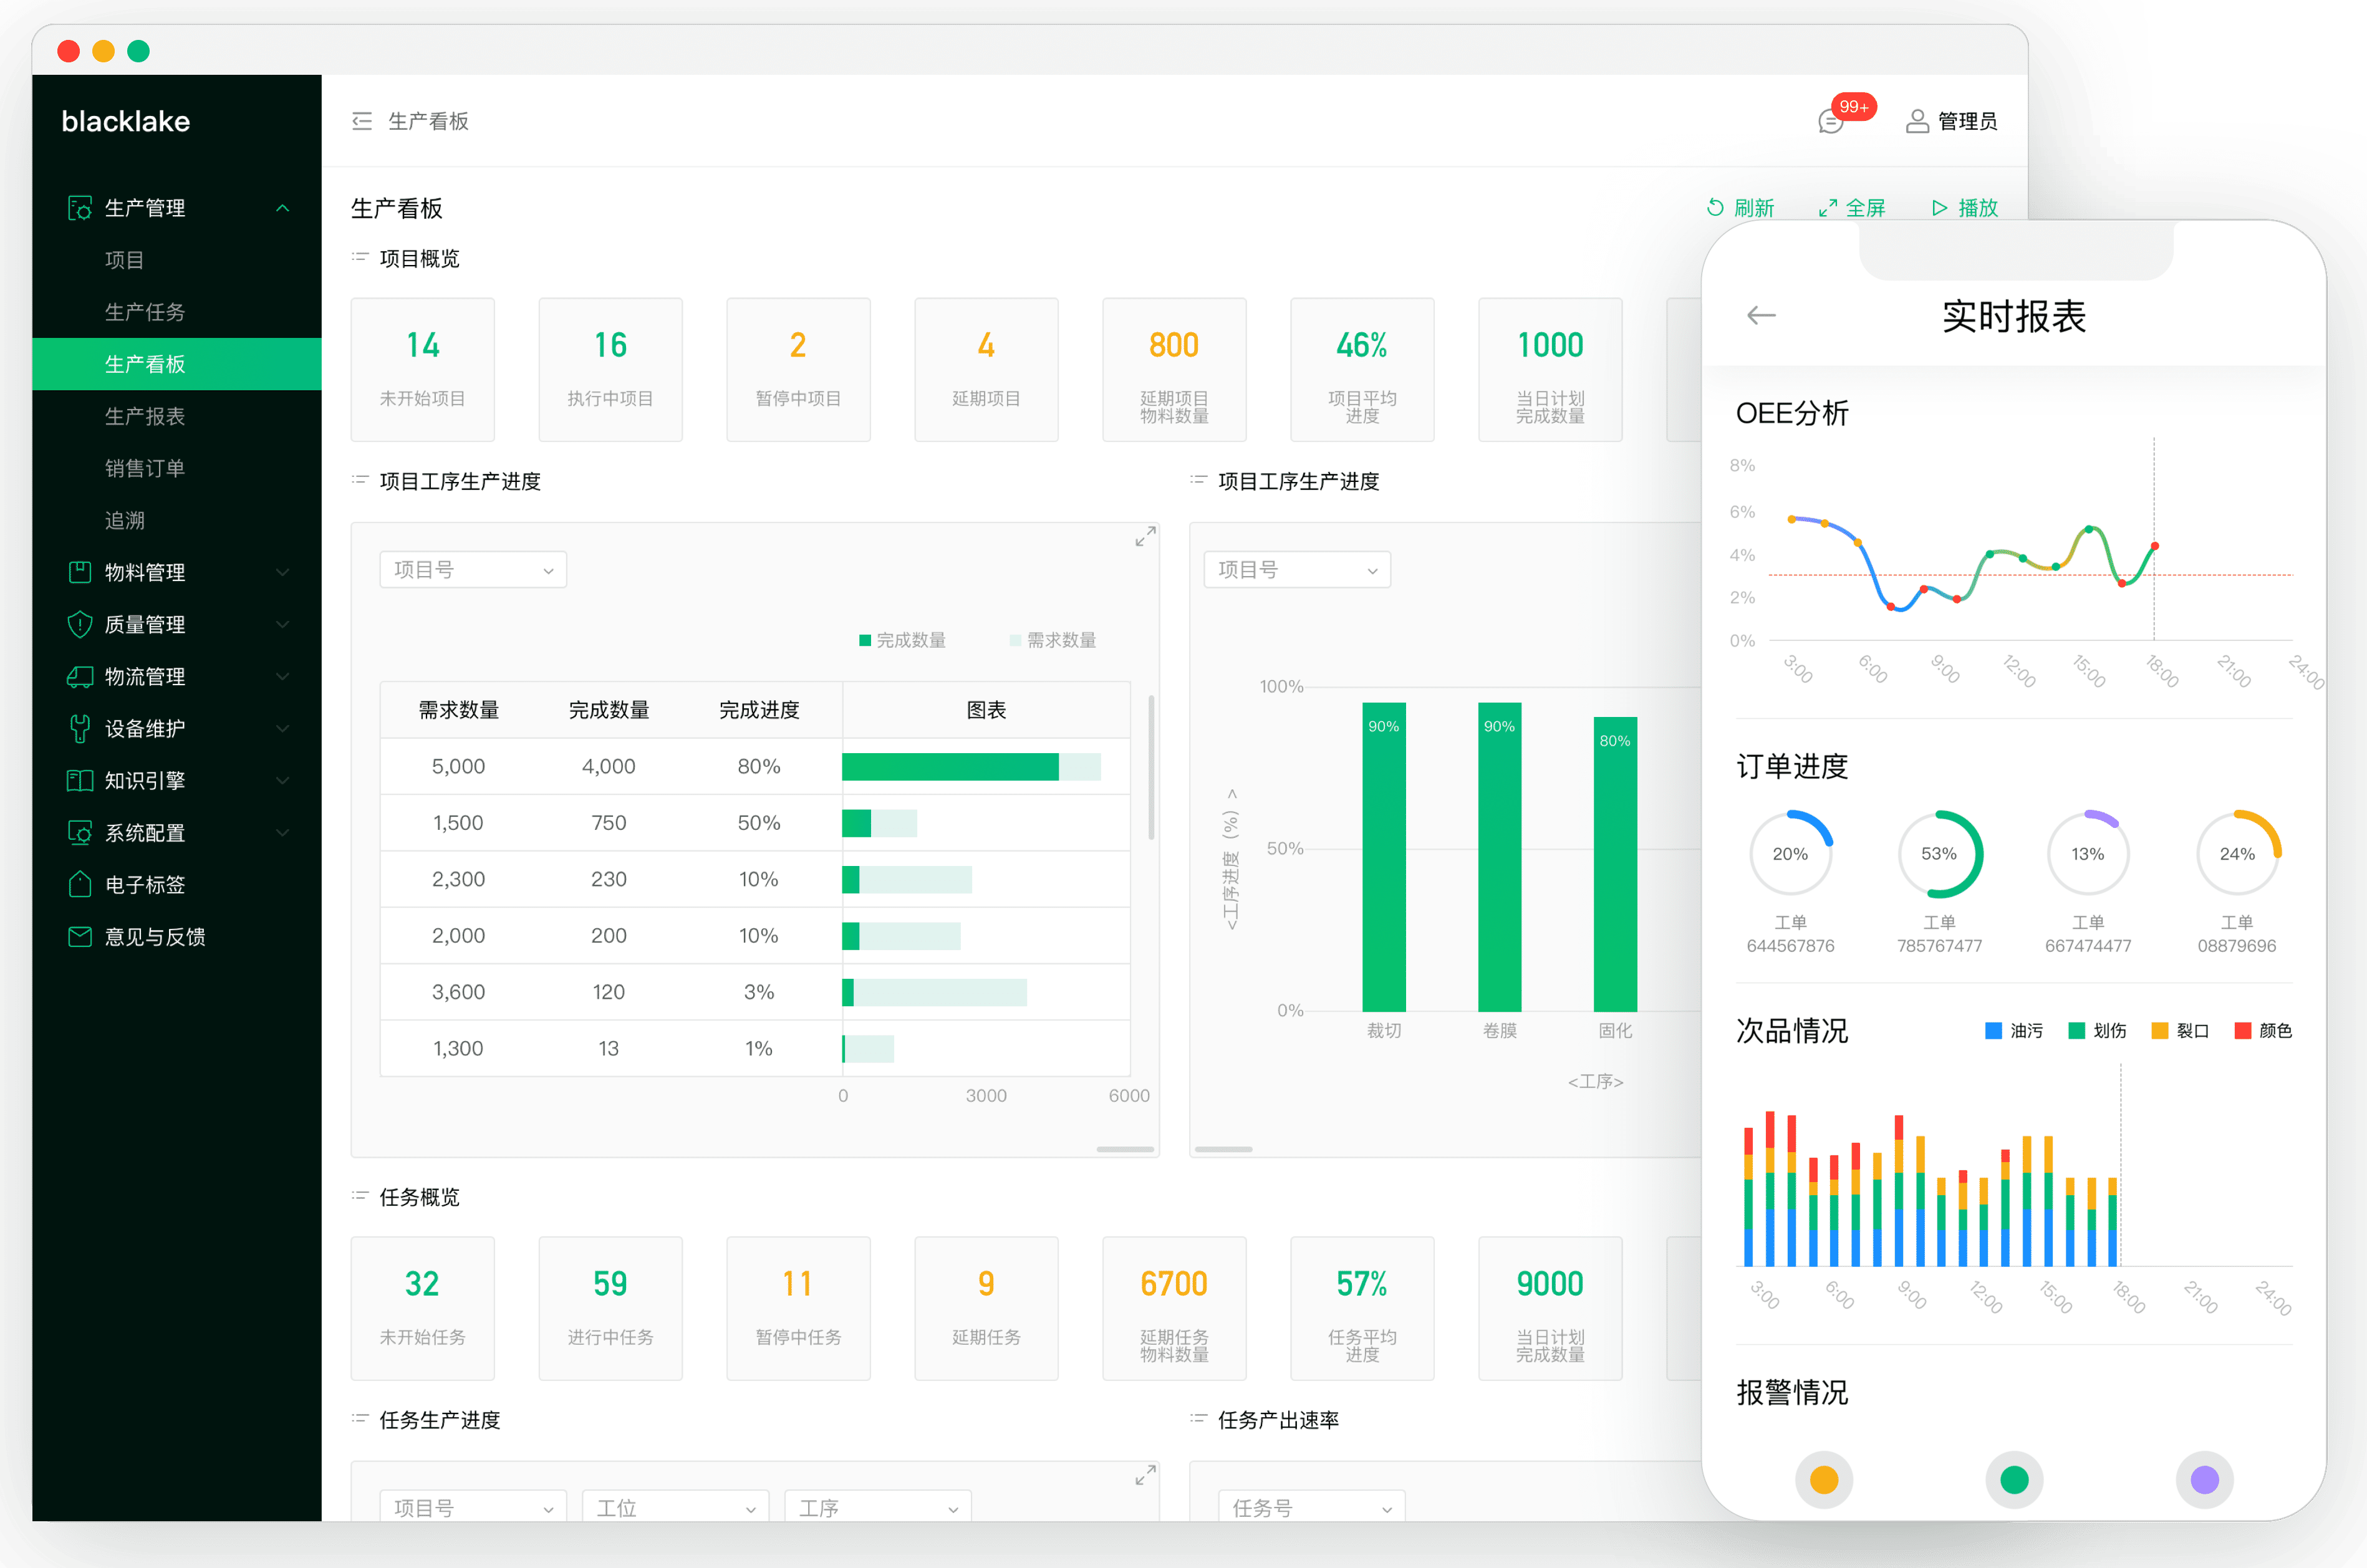Click the 质量管理 shield icon
Screen dimensions: 2367x1568
click(x=79, y=624)
